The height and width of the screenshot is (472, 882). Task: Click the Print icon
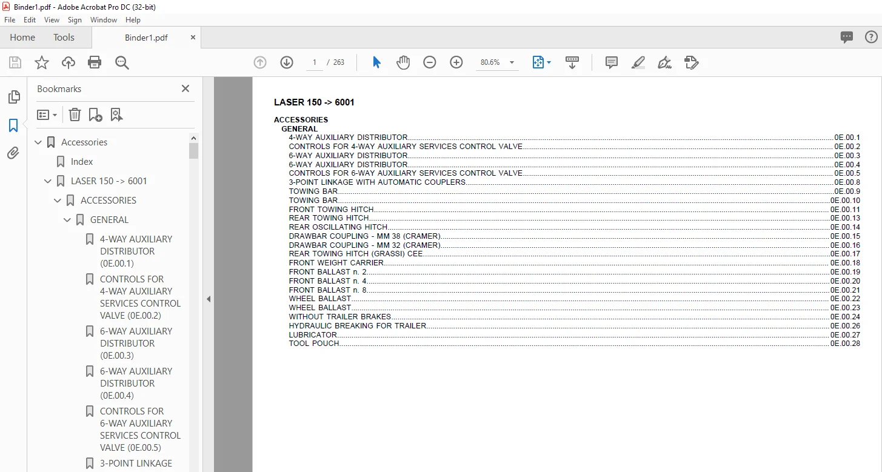click(95, 62)
